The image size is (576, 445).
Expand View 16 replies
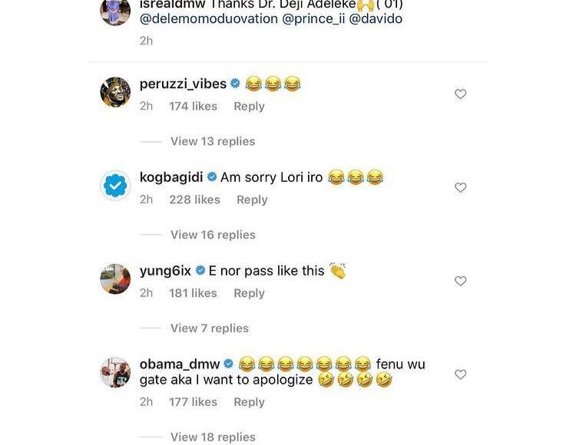pyautogui.click(x=213, y=235)
